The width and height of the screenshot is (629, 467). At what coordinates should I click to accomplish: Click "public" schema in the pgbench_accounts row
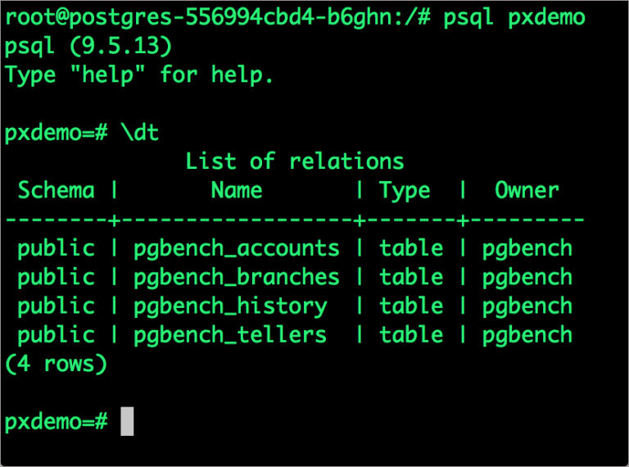pos(56,248)
